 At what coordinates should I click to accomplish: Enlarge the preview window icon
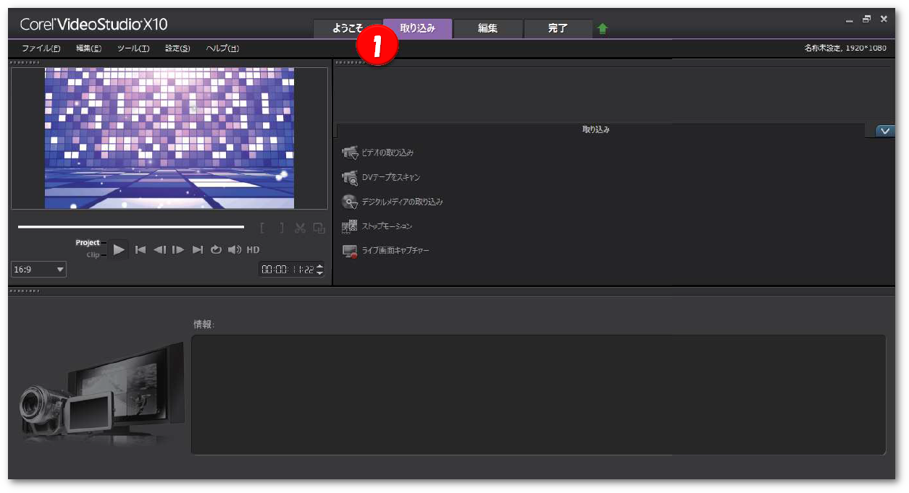(319, 228)
